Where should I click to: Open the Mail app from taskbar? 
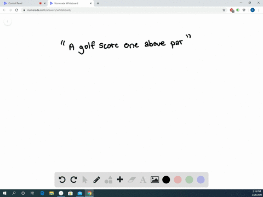80,193
